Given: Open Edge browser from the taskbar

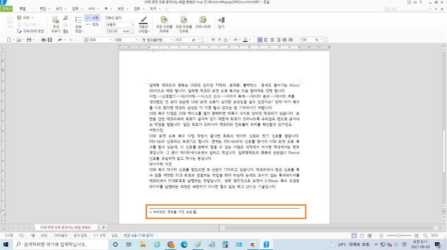Looking at the screenshot, I should 184,244.
